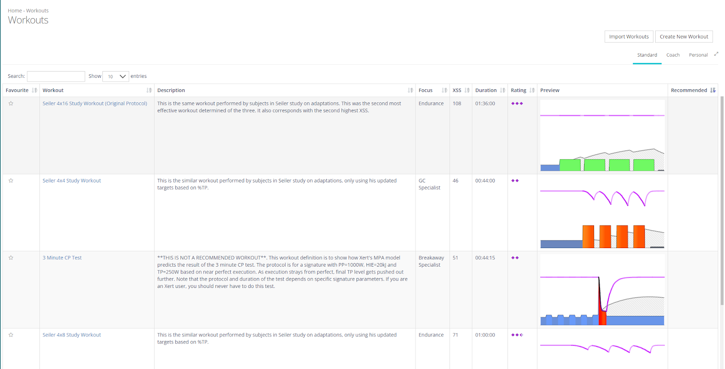The image size is (725, 369).
Task: Click the 3 Minute CP Test description text
Action: [x=282, y=272]
